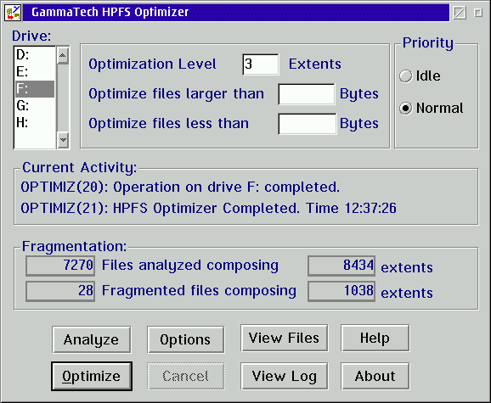Click the GammaTech HPFS Optimizer title bar
This screenshot has height=403, width=491.
coord(236,13)
